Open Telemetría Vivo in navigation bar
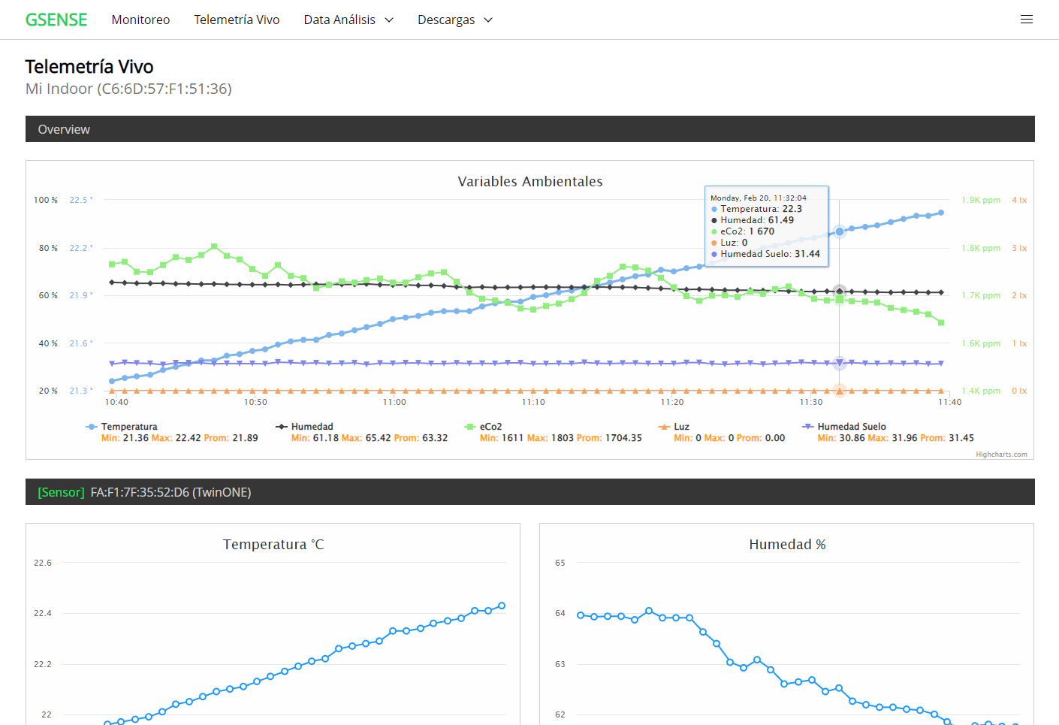1059x725 pixels. (237, 20)
